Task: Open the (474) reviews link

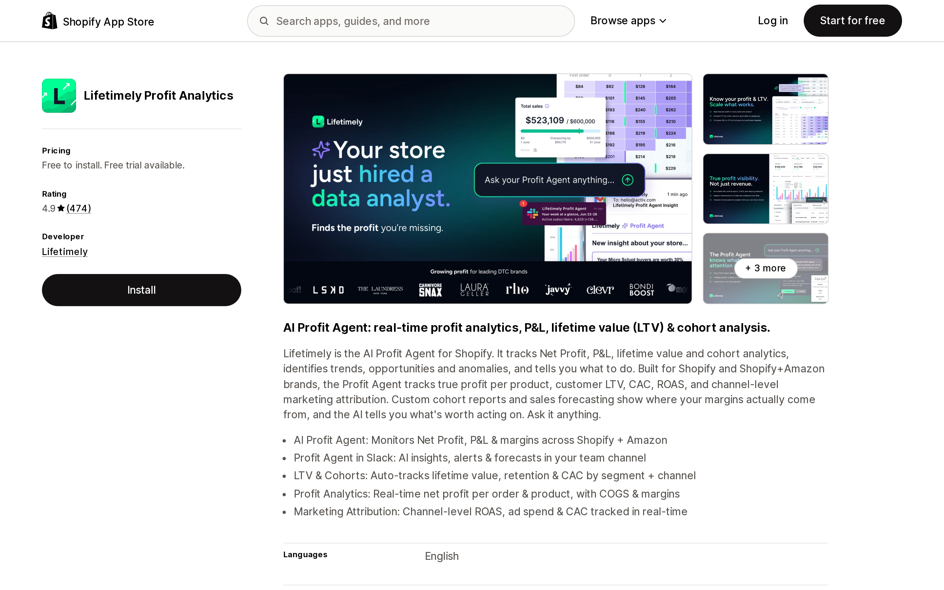Action: (79, 208)
